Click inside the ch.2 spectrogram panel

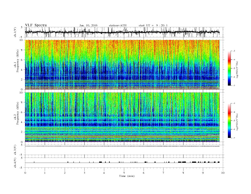122,117
